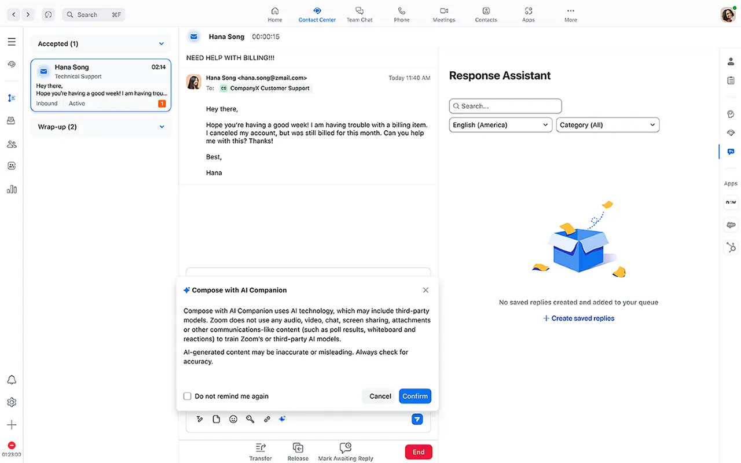Expand the Wrap-up (2) section chevron
This screenshot has width=741, height=463.
coord(162,127)
